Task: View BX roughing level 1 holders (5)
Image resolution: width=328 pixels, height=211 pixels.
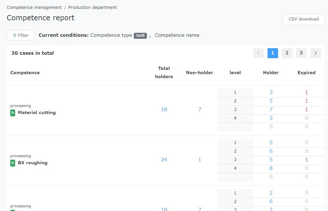Action: coord(271,142)
